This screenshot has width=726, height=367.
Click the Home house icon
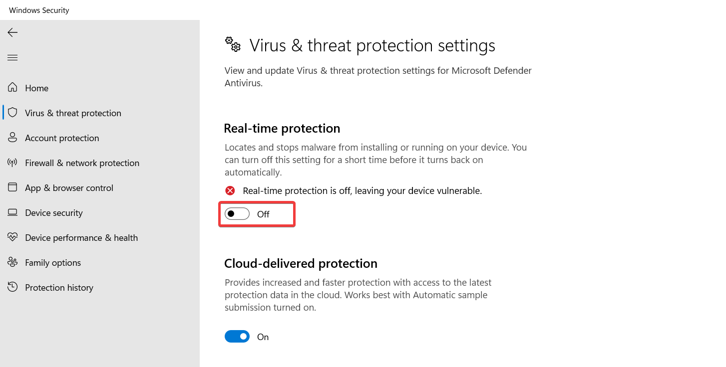point(12,88)
